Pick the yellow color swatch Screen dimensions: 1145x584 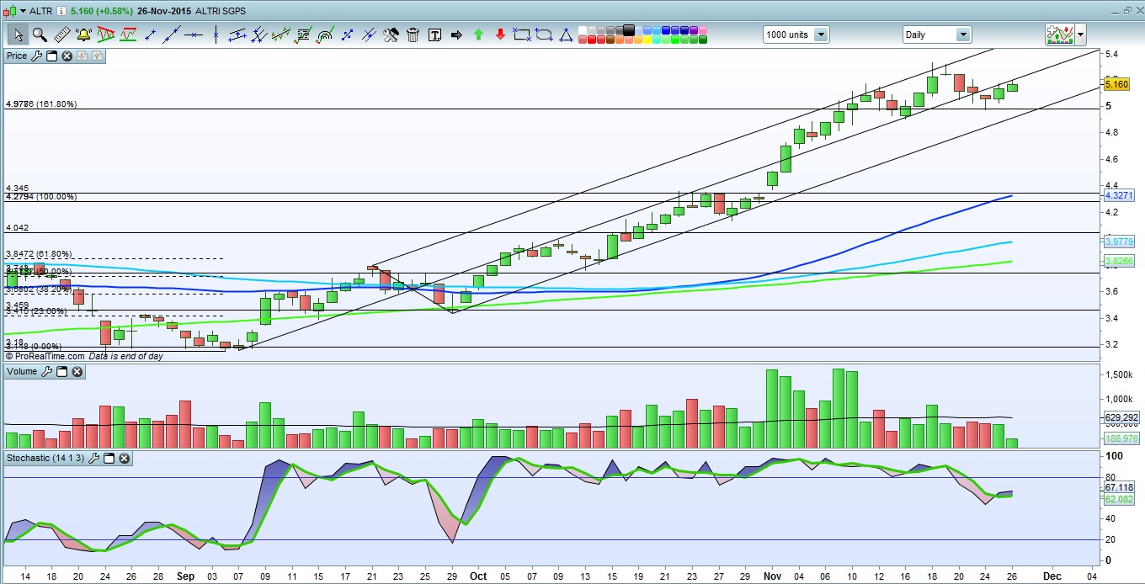pyautogui.click(x=647, y=40)
